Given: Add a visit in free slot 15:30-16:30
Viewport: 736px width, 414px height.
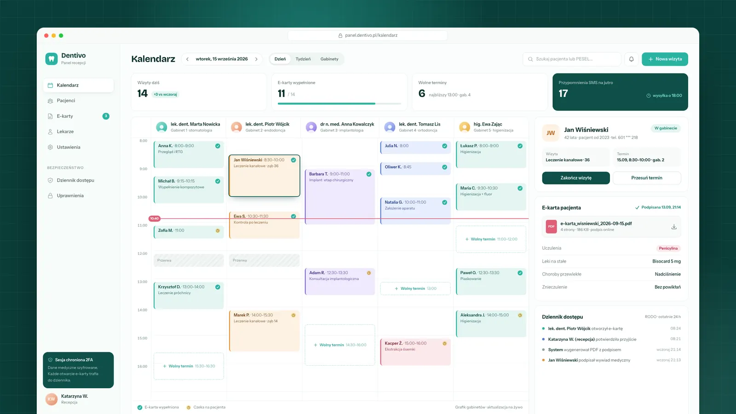Looking at the screenshot, I should pos(189,366).
